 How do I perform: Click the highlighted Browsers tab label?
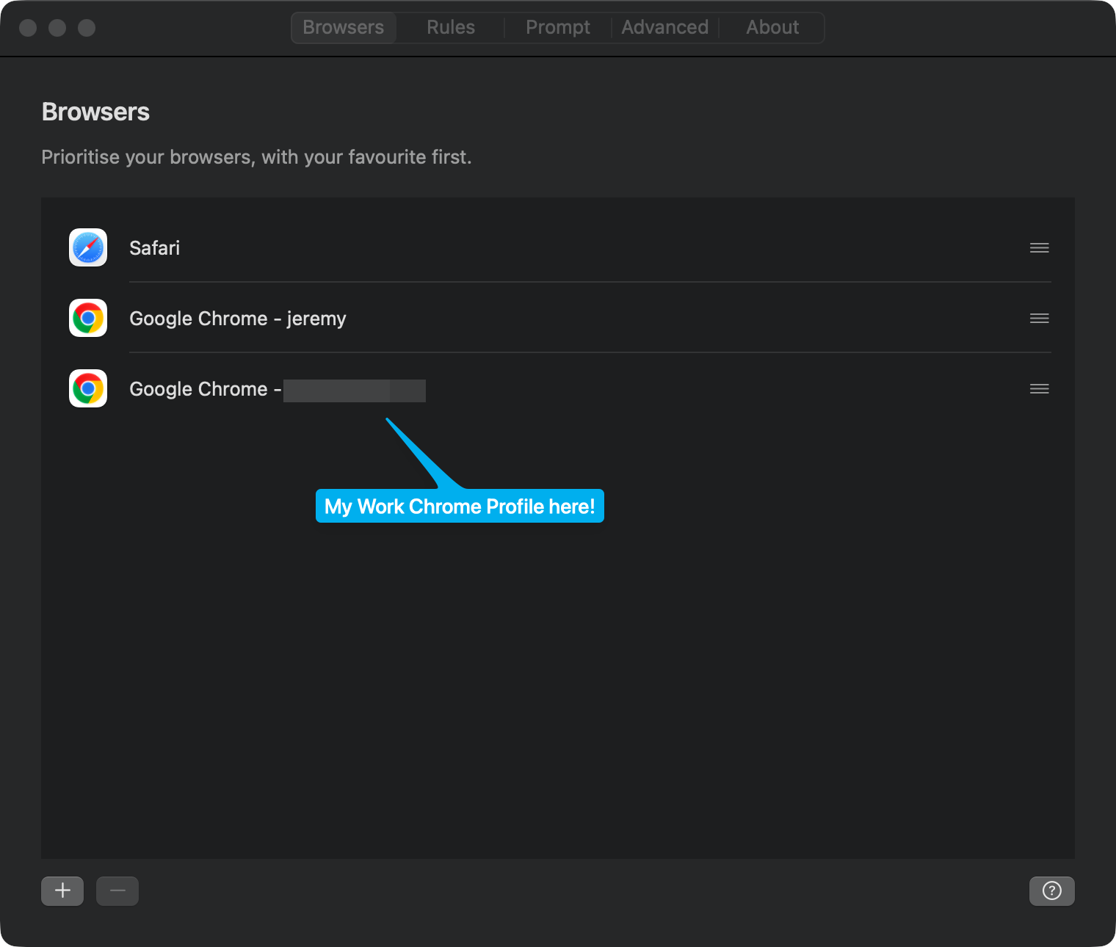point(343,27)
